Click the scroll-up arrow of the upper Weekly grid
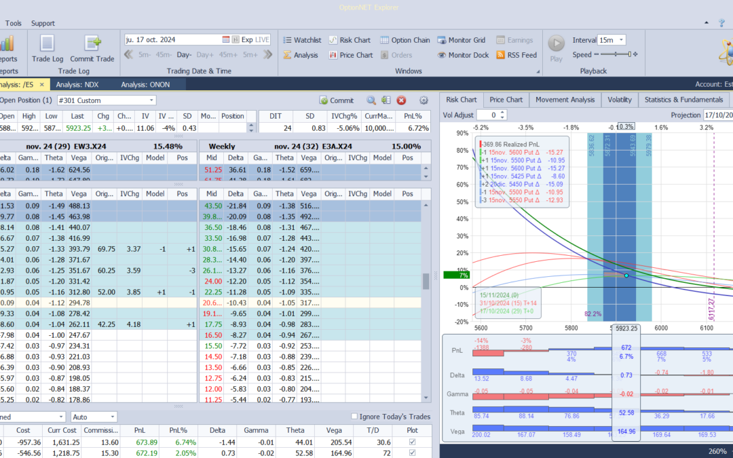Viewport: 733px width, 458px height. 426,169
